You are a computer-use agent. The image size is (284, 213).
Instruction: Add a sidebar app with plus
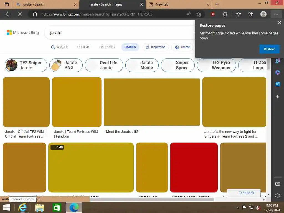[x=277, y=97]
